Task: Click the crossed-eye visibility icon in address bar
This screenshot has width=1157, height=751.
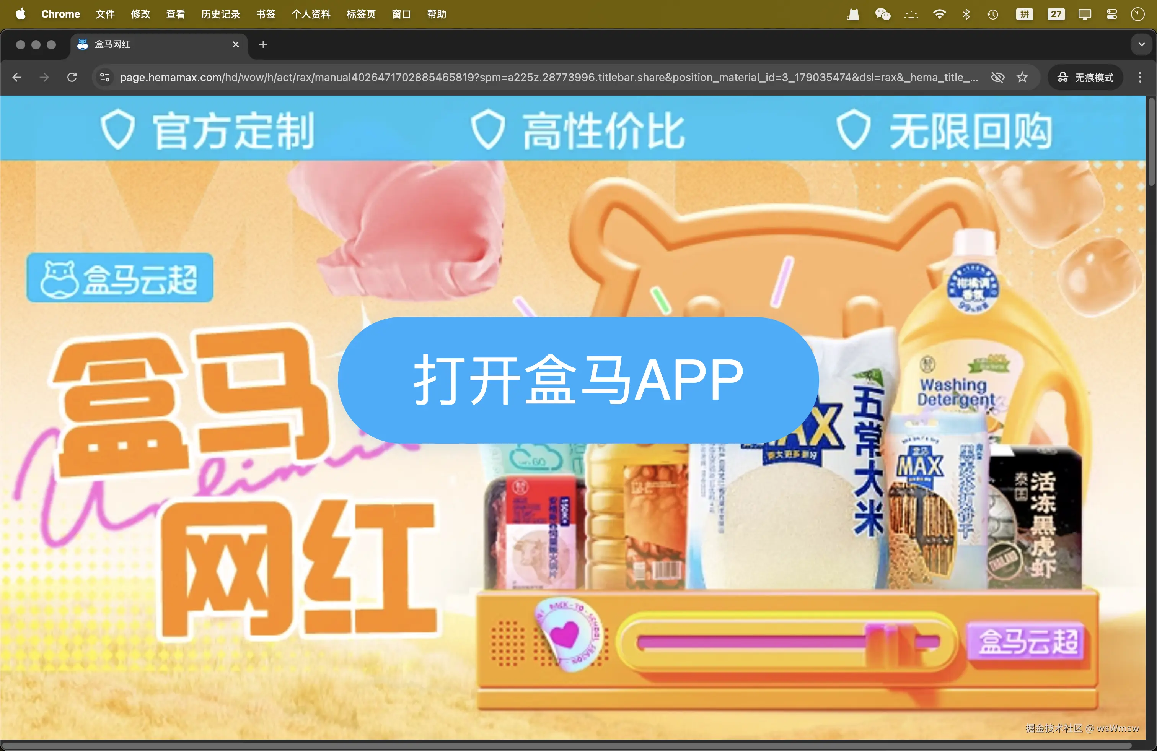Action: click(x=998, y=77)
